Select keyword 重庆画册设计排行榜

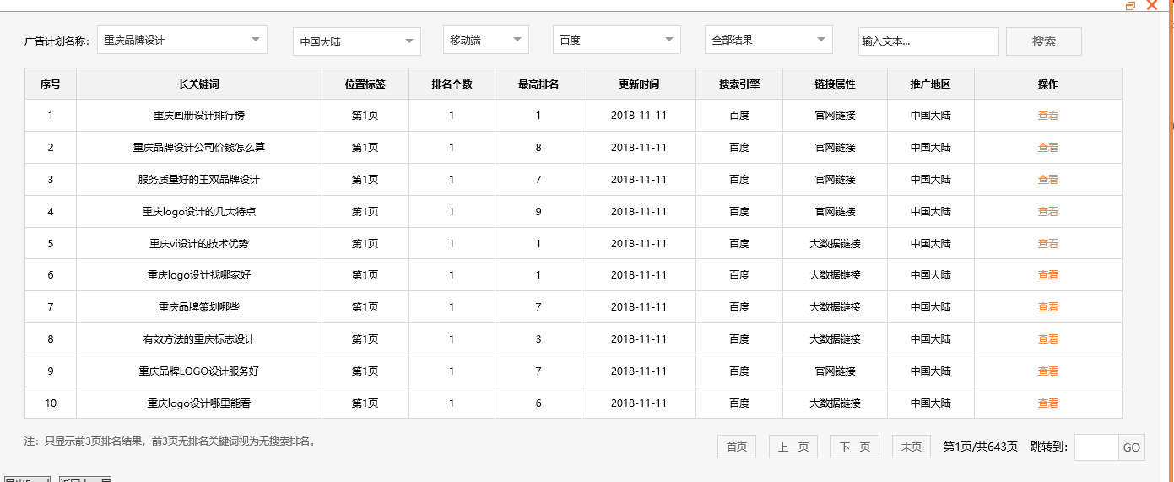pyautogui.click(x=199, y=116)
